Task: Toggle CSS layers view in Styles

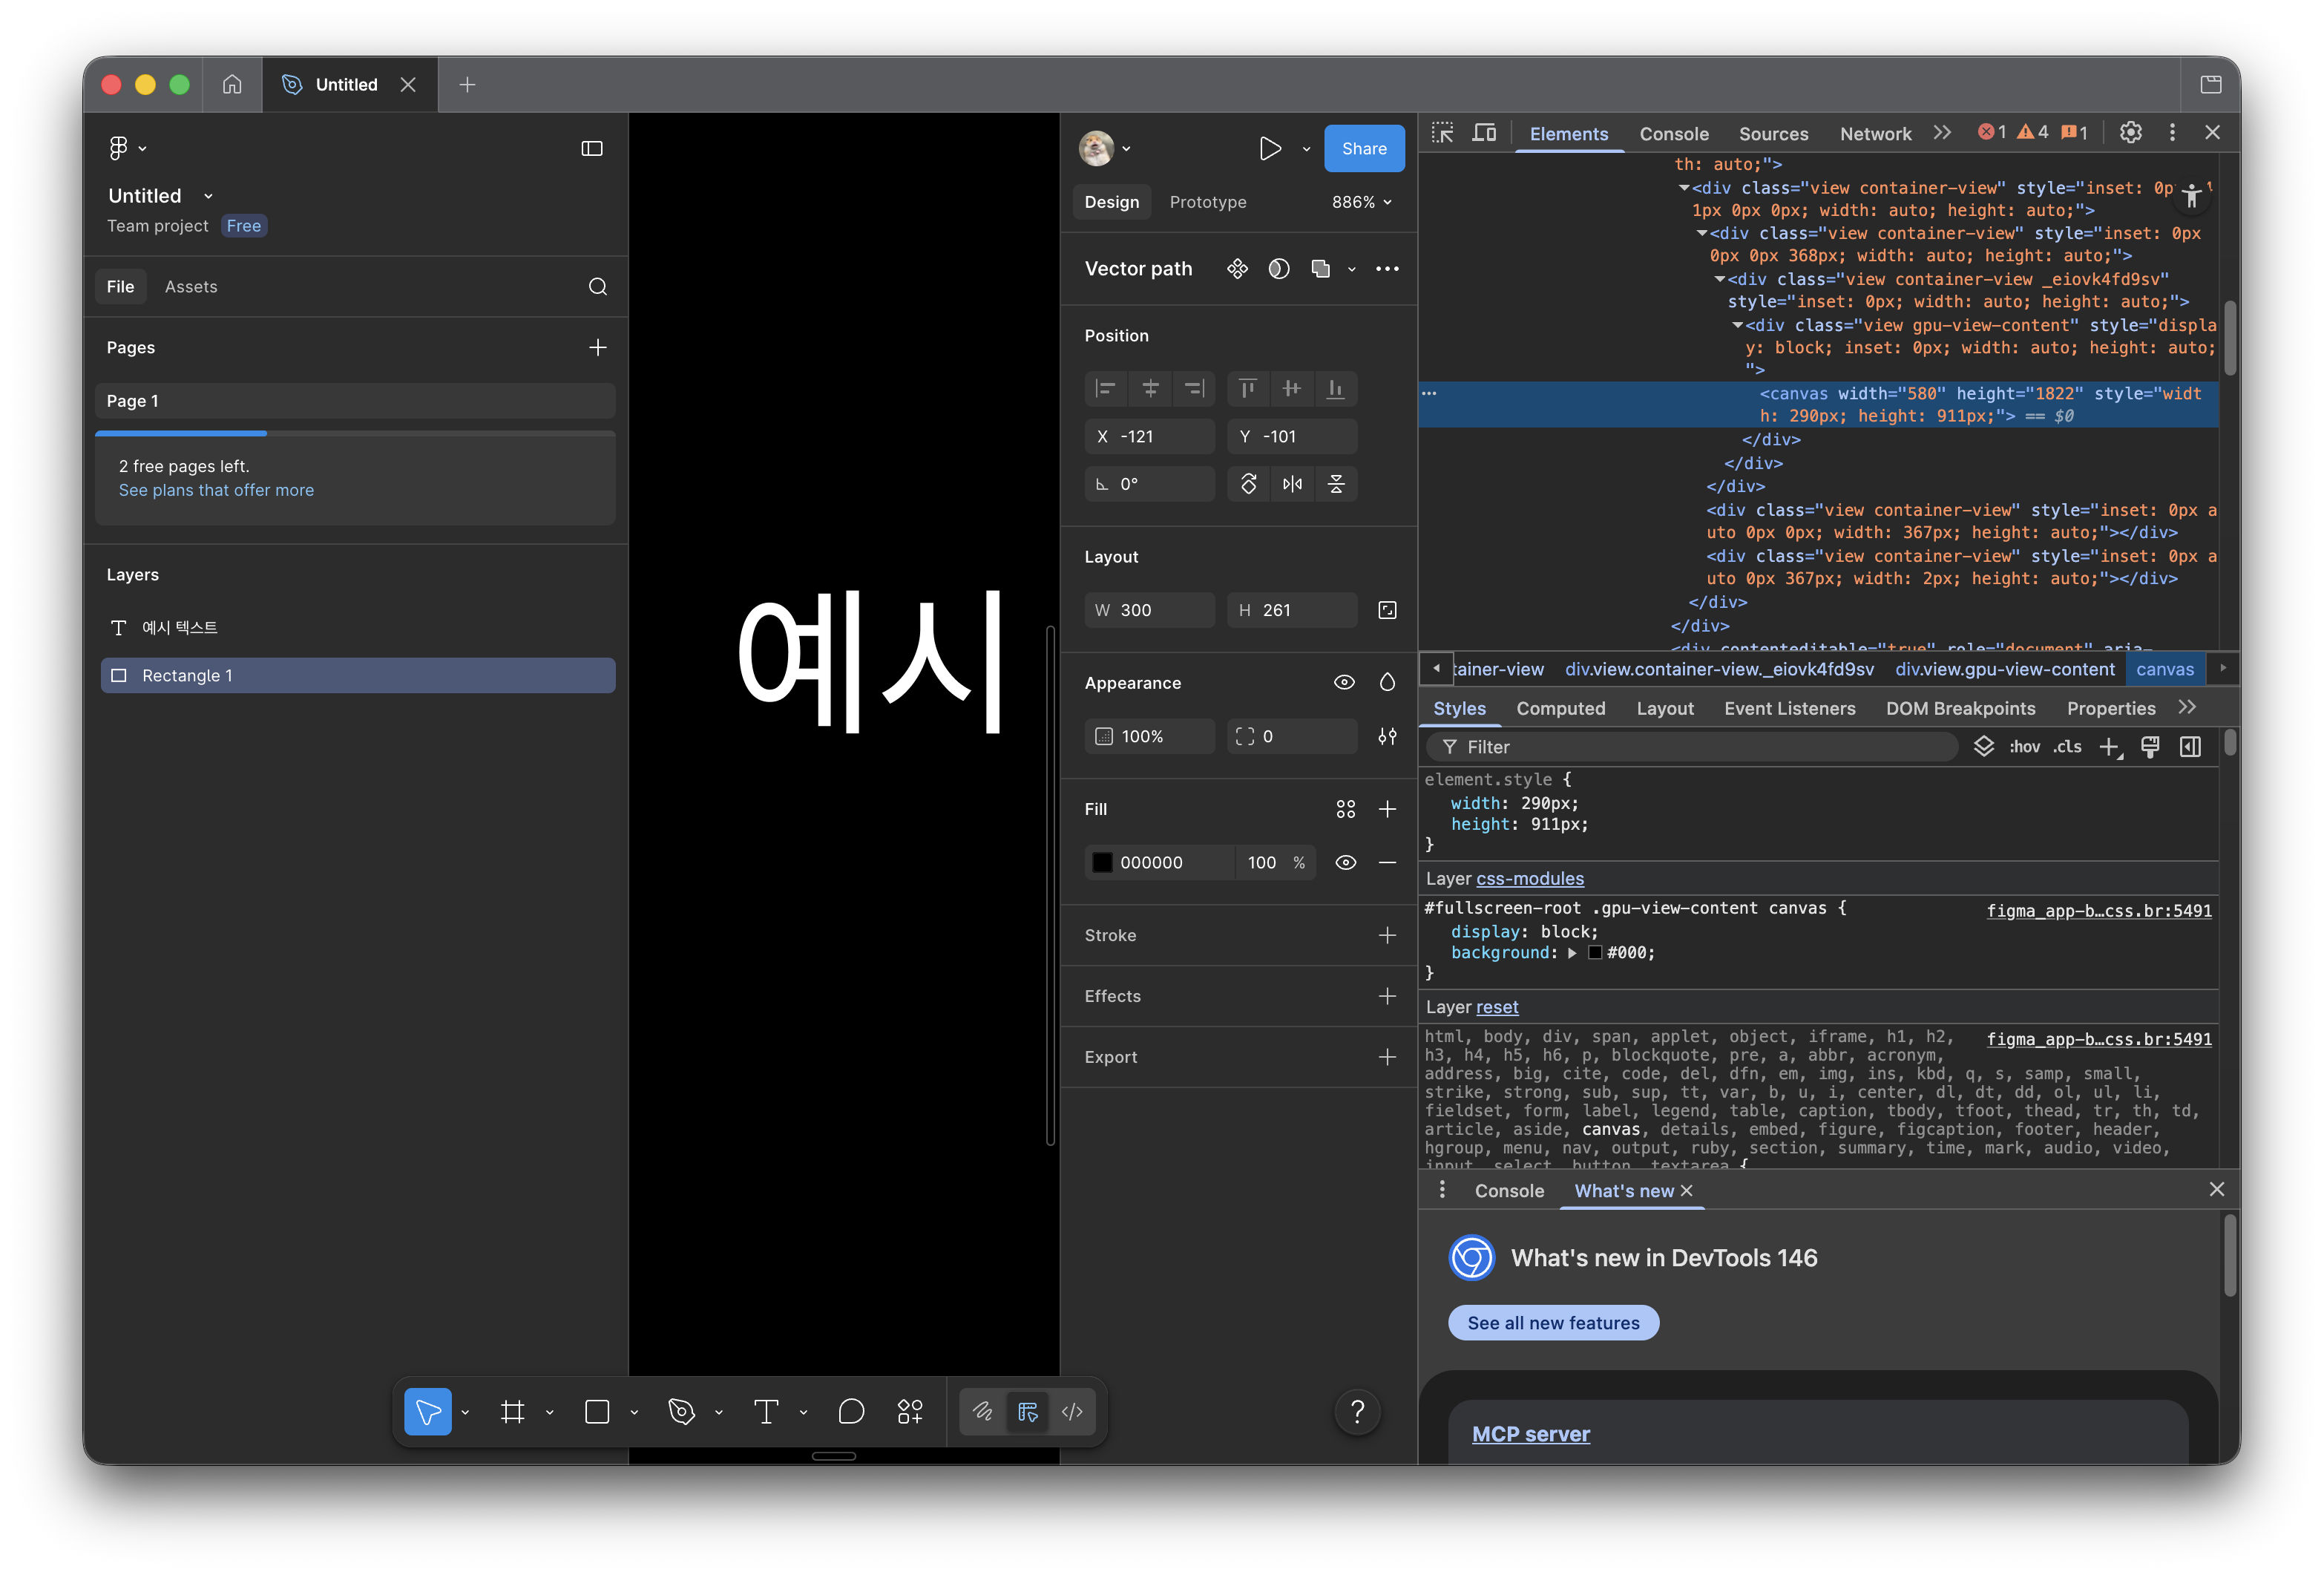Action: (1984, 747)
